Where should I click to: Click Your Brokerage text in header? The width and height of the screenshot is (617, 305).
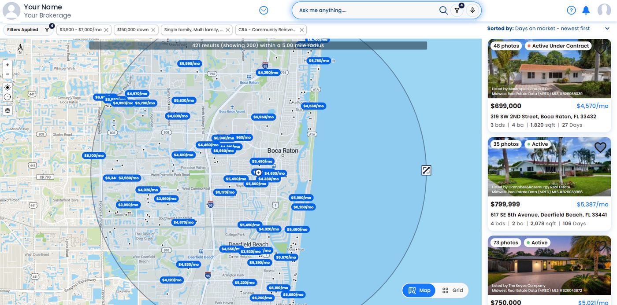[48, 15]
